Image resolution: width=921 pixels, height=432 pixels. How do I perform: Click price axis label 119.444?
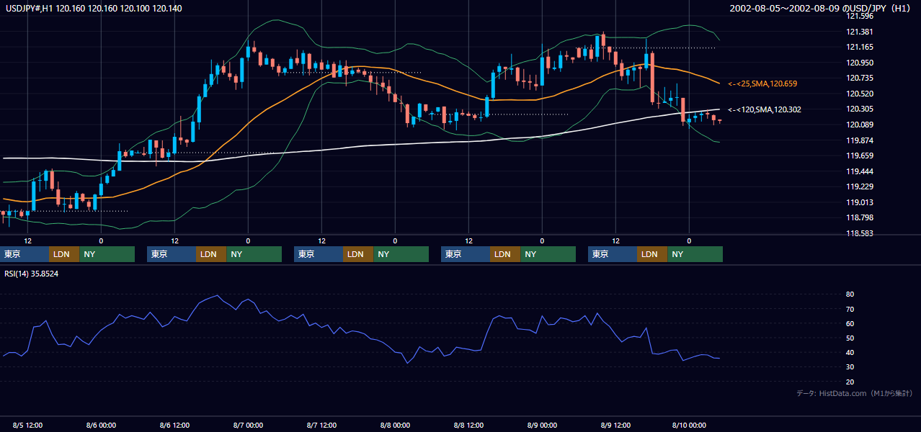click(x=860, y=171)
